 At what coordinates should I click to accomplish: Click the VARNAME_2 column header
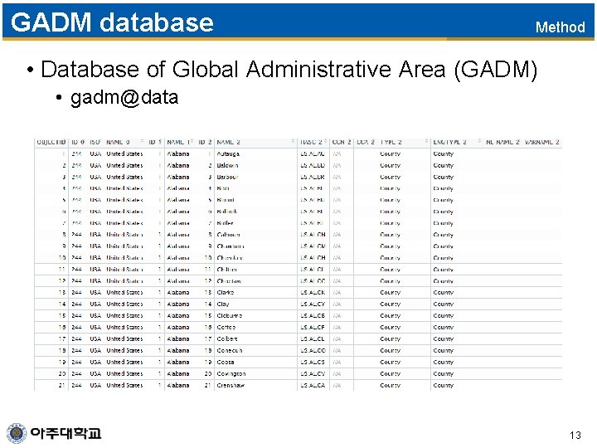[x=541, y=142]
